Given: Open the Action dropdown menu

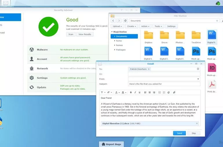Looking at the screenshot, I should [x=145, y=26].
